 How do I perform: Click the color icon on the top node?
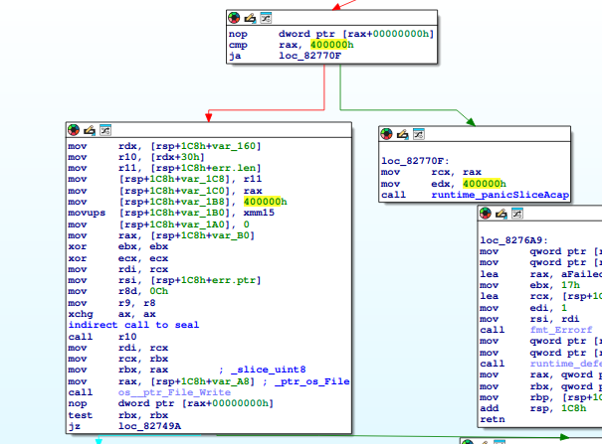coord(234,18)
